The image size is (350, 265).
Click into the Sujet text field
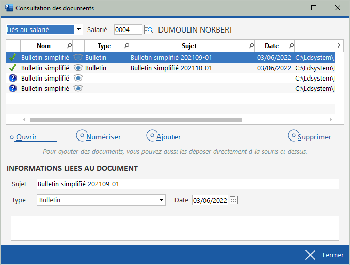187,184
